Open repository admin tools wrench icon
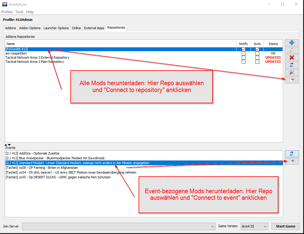The image size is (304, 234). point(291,72)
